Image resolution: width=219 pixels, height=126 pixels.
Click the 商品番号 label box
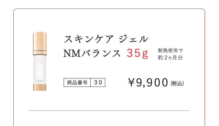[x=77, y=83]
